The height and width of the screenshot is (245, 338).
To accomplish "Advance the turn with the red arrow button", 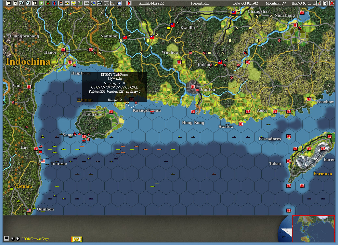I will (x=129, y=3).
